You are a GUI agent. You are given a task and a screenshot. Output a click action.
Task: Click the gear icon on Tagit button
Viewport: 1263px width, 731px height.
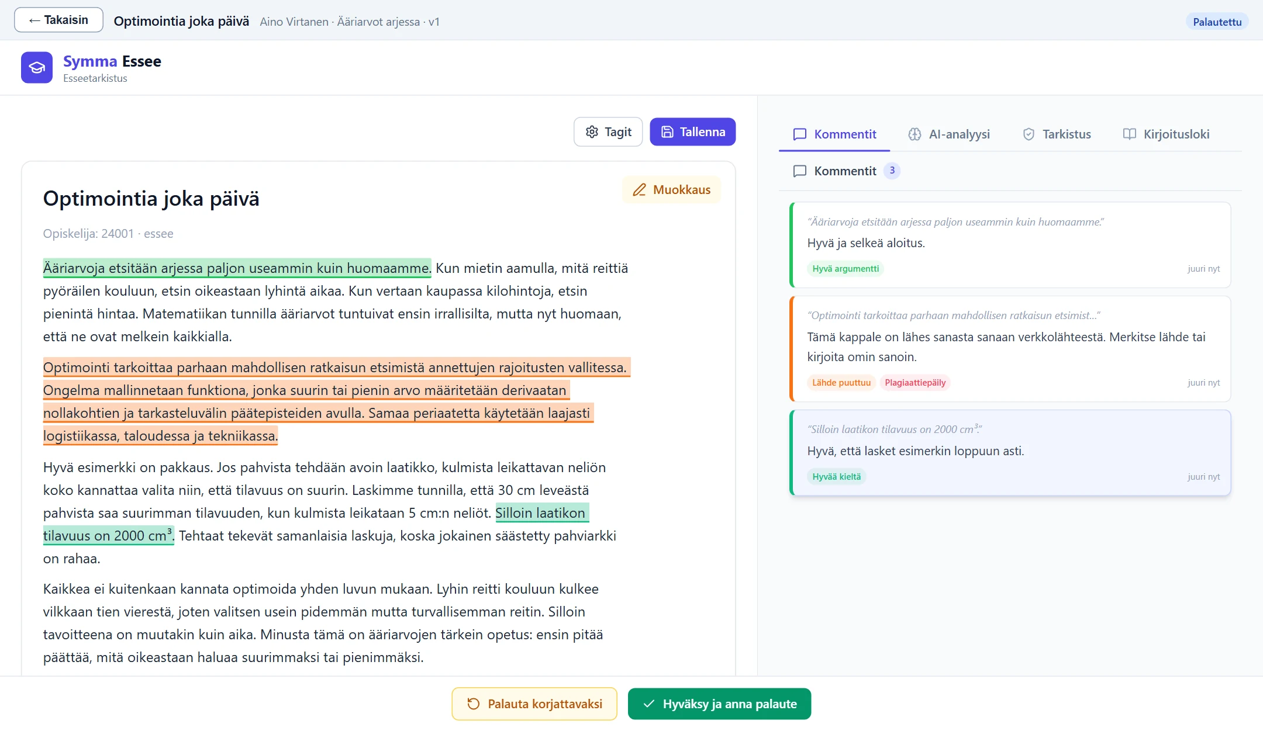pos(592,132)
